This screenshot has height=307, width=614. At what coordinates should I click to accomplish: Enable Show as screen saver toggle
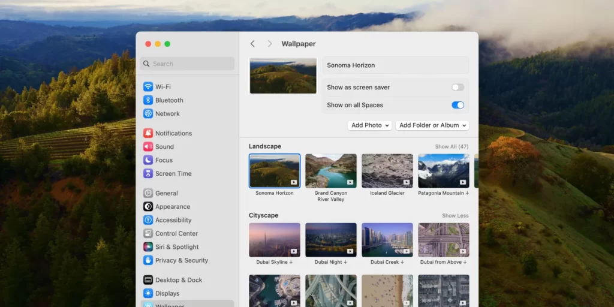point(458,88)
